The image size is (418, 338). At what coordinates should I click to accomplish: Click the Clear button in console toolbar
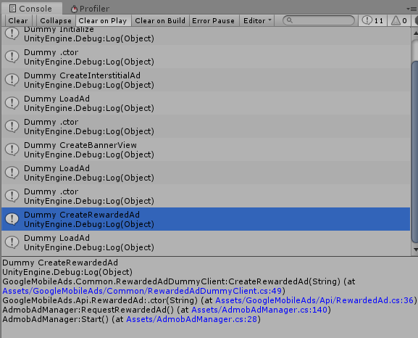point(18,20)
